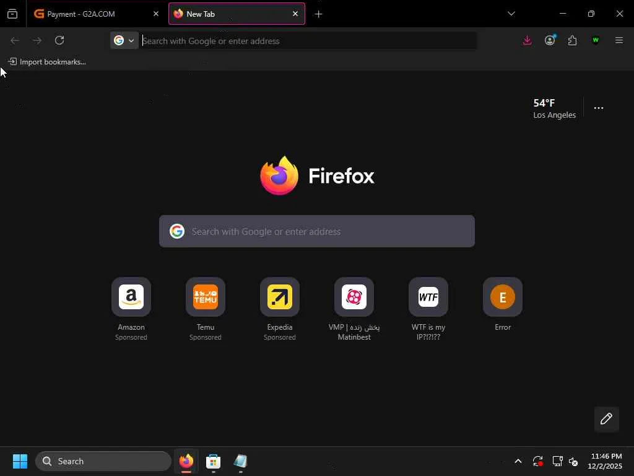Screen dimensions: 634x476
Task: Click the pencil customize new tab button
Action: [x=606, y=419]
